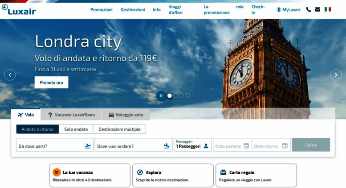The image size is (346, 188).
Task: Switch to Noleggio auto tab
Action: [x=126, y=115]
